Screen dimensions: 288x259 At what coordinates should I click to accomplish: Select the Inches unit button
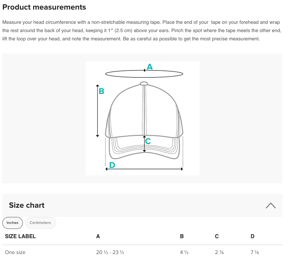13,223
